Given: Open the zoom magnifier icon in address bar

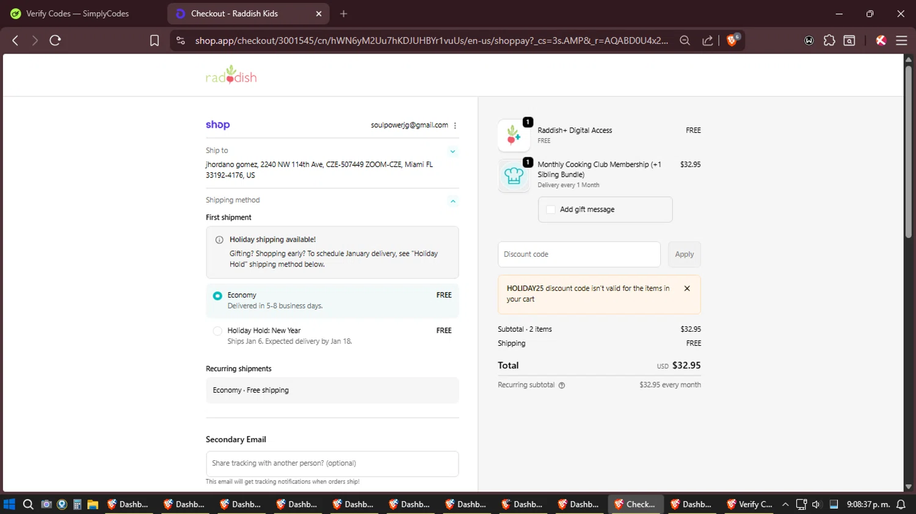Looking at the screenshot, I should click(x=685, y=40).
